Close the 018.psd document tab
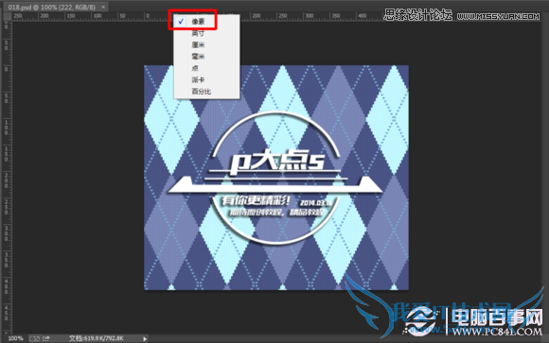This screenshot has width=549, height=343. 103,7
